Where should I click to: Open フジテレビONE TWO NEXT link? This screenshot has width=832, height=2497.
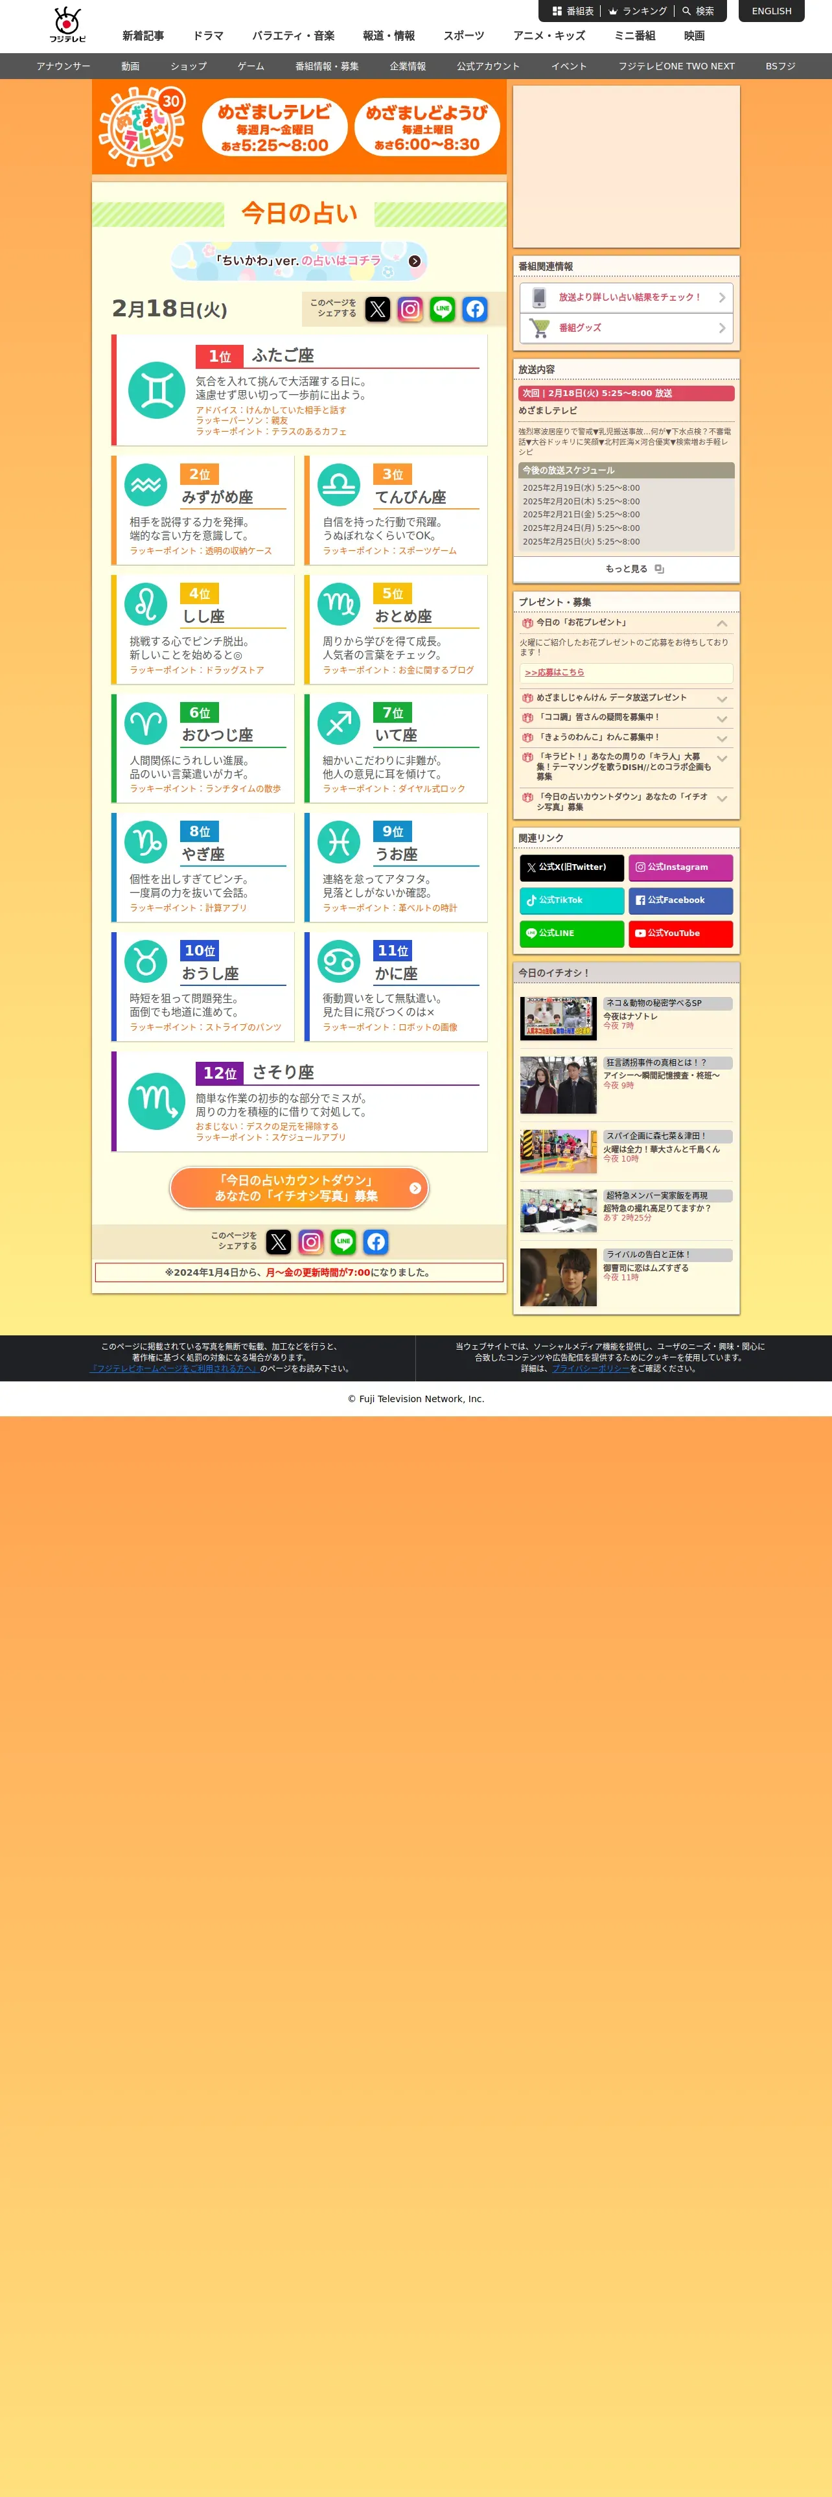676,67
